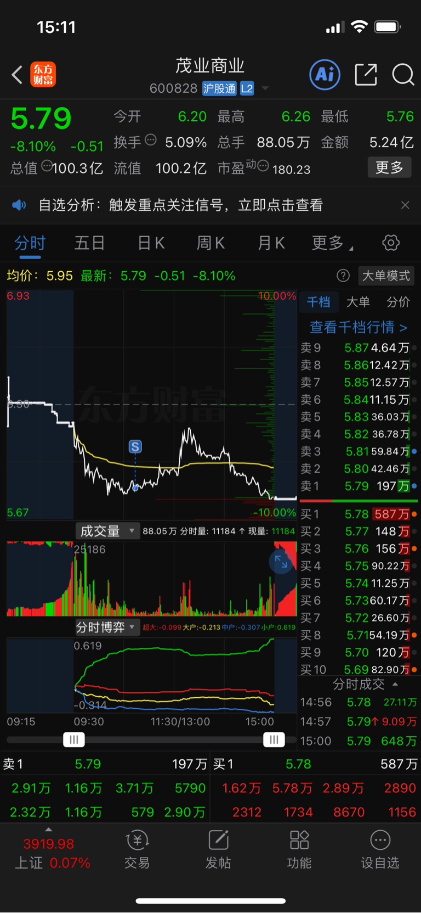Tap the 5.79 current price

tap(41, 119)
